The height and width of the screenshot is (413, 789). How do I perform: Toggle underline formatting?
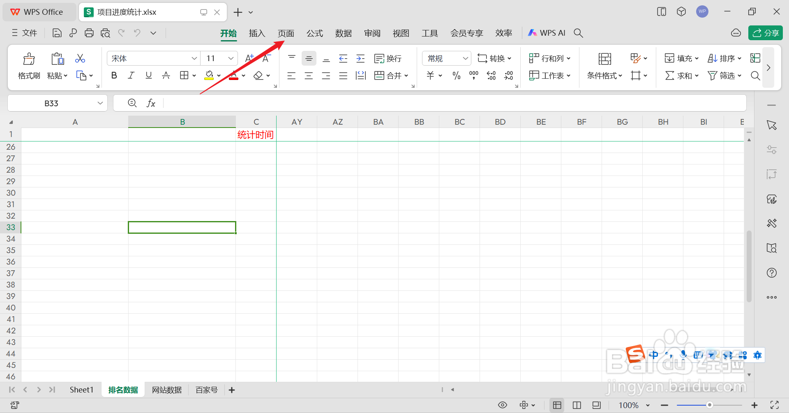tap(149, 75)
